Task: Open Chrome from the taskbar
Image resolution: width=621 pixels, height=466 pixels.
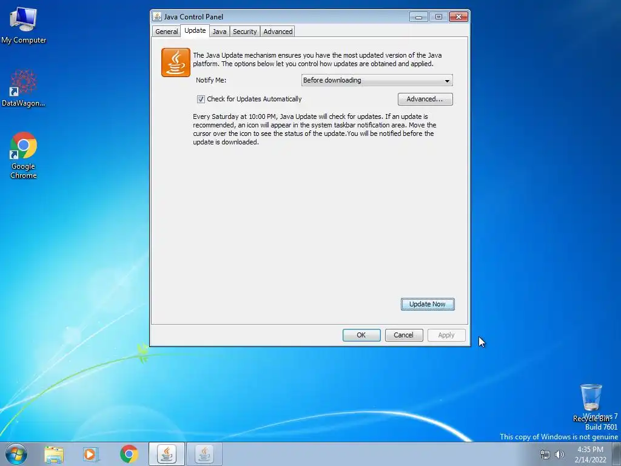Action: [129, 454]
